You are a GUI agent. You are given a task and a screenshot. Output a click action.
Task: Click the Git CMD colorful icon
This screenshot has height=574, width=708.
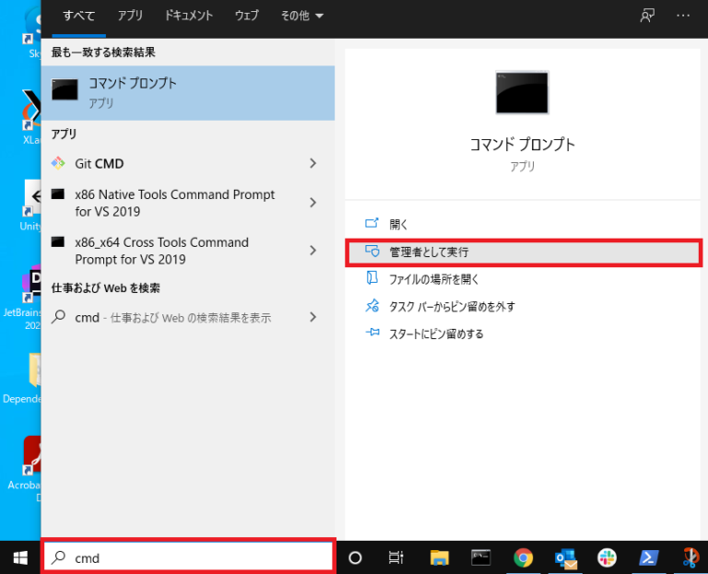coord(58,163)
